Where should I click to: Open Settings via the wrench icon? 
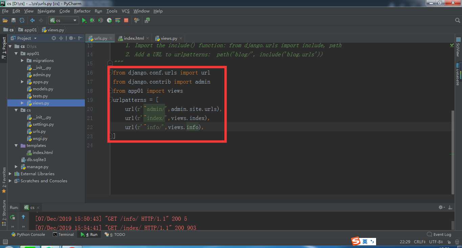(137, 21)
